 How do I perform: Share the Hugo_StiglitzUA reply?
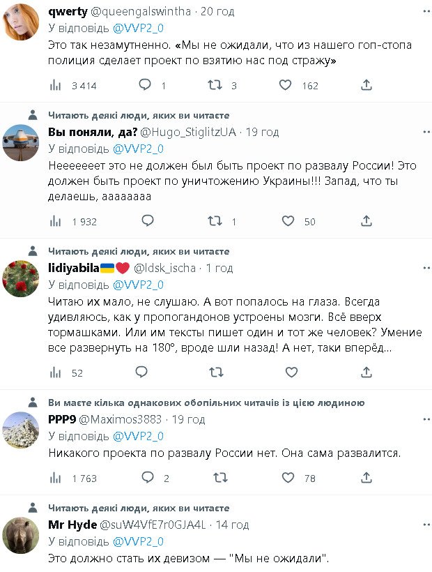[367, 221]
